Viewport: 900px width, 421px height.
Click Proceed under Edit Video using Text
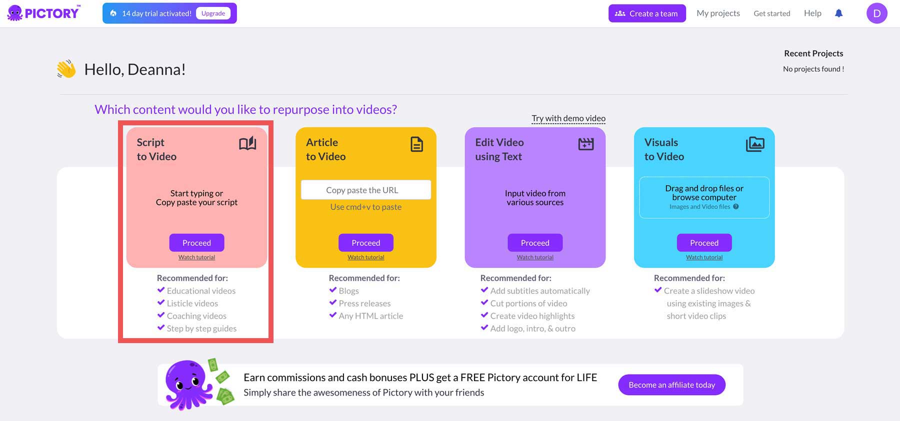[535, 243]
